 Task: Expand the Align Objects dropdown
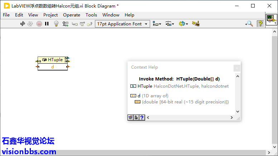(157, 24)
